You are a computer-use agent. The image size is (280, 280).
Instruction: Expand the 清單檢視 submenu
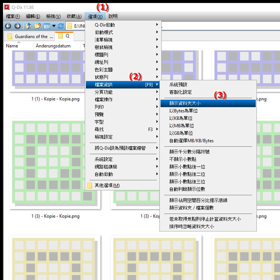[x=123, y=40]
